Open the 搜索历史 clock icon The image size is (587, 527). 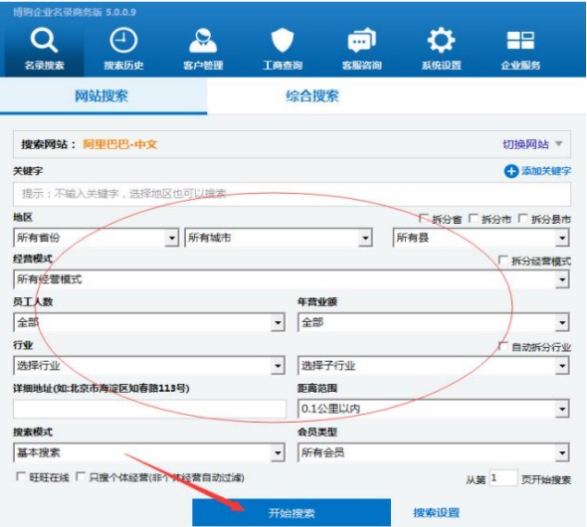(x=123, y=40)
